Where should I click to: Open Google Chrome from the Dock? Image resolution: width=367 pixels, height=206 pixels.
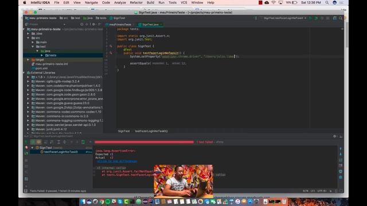click(x=101, y=201)
